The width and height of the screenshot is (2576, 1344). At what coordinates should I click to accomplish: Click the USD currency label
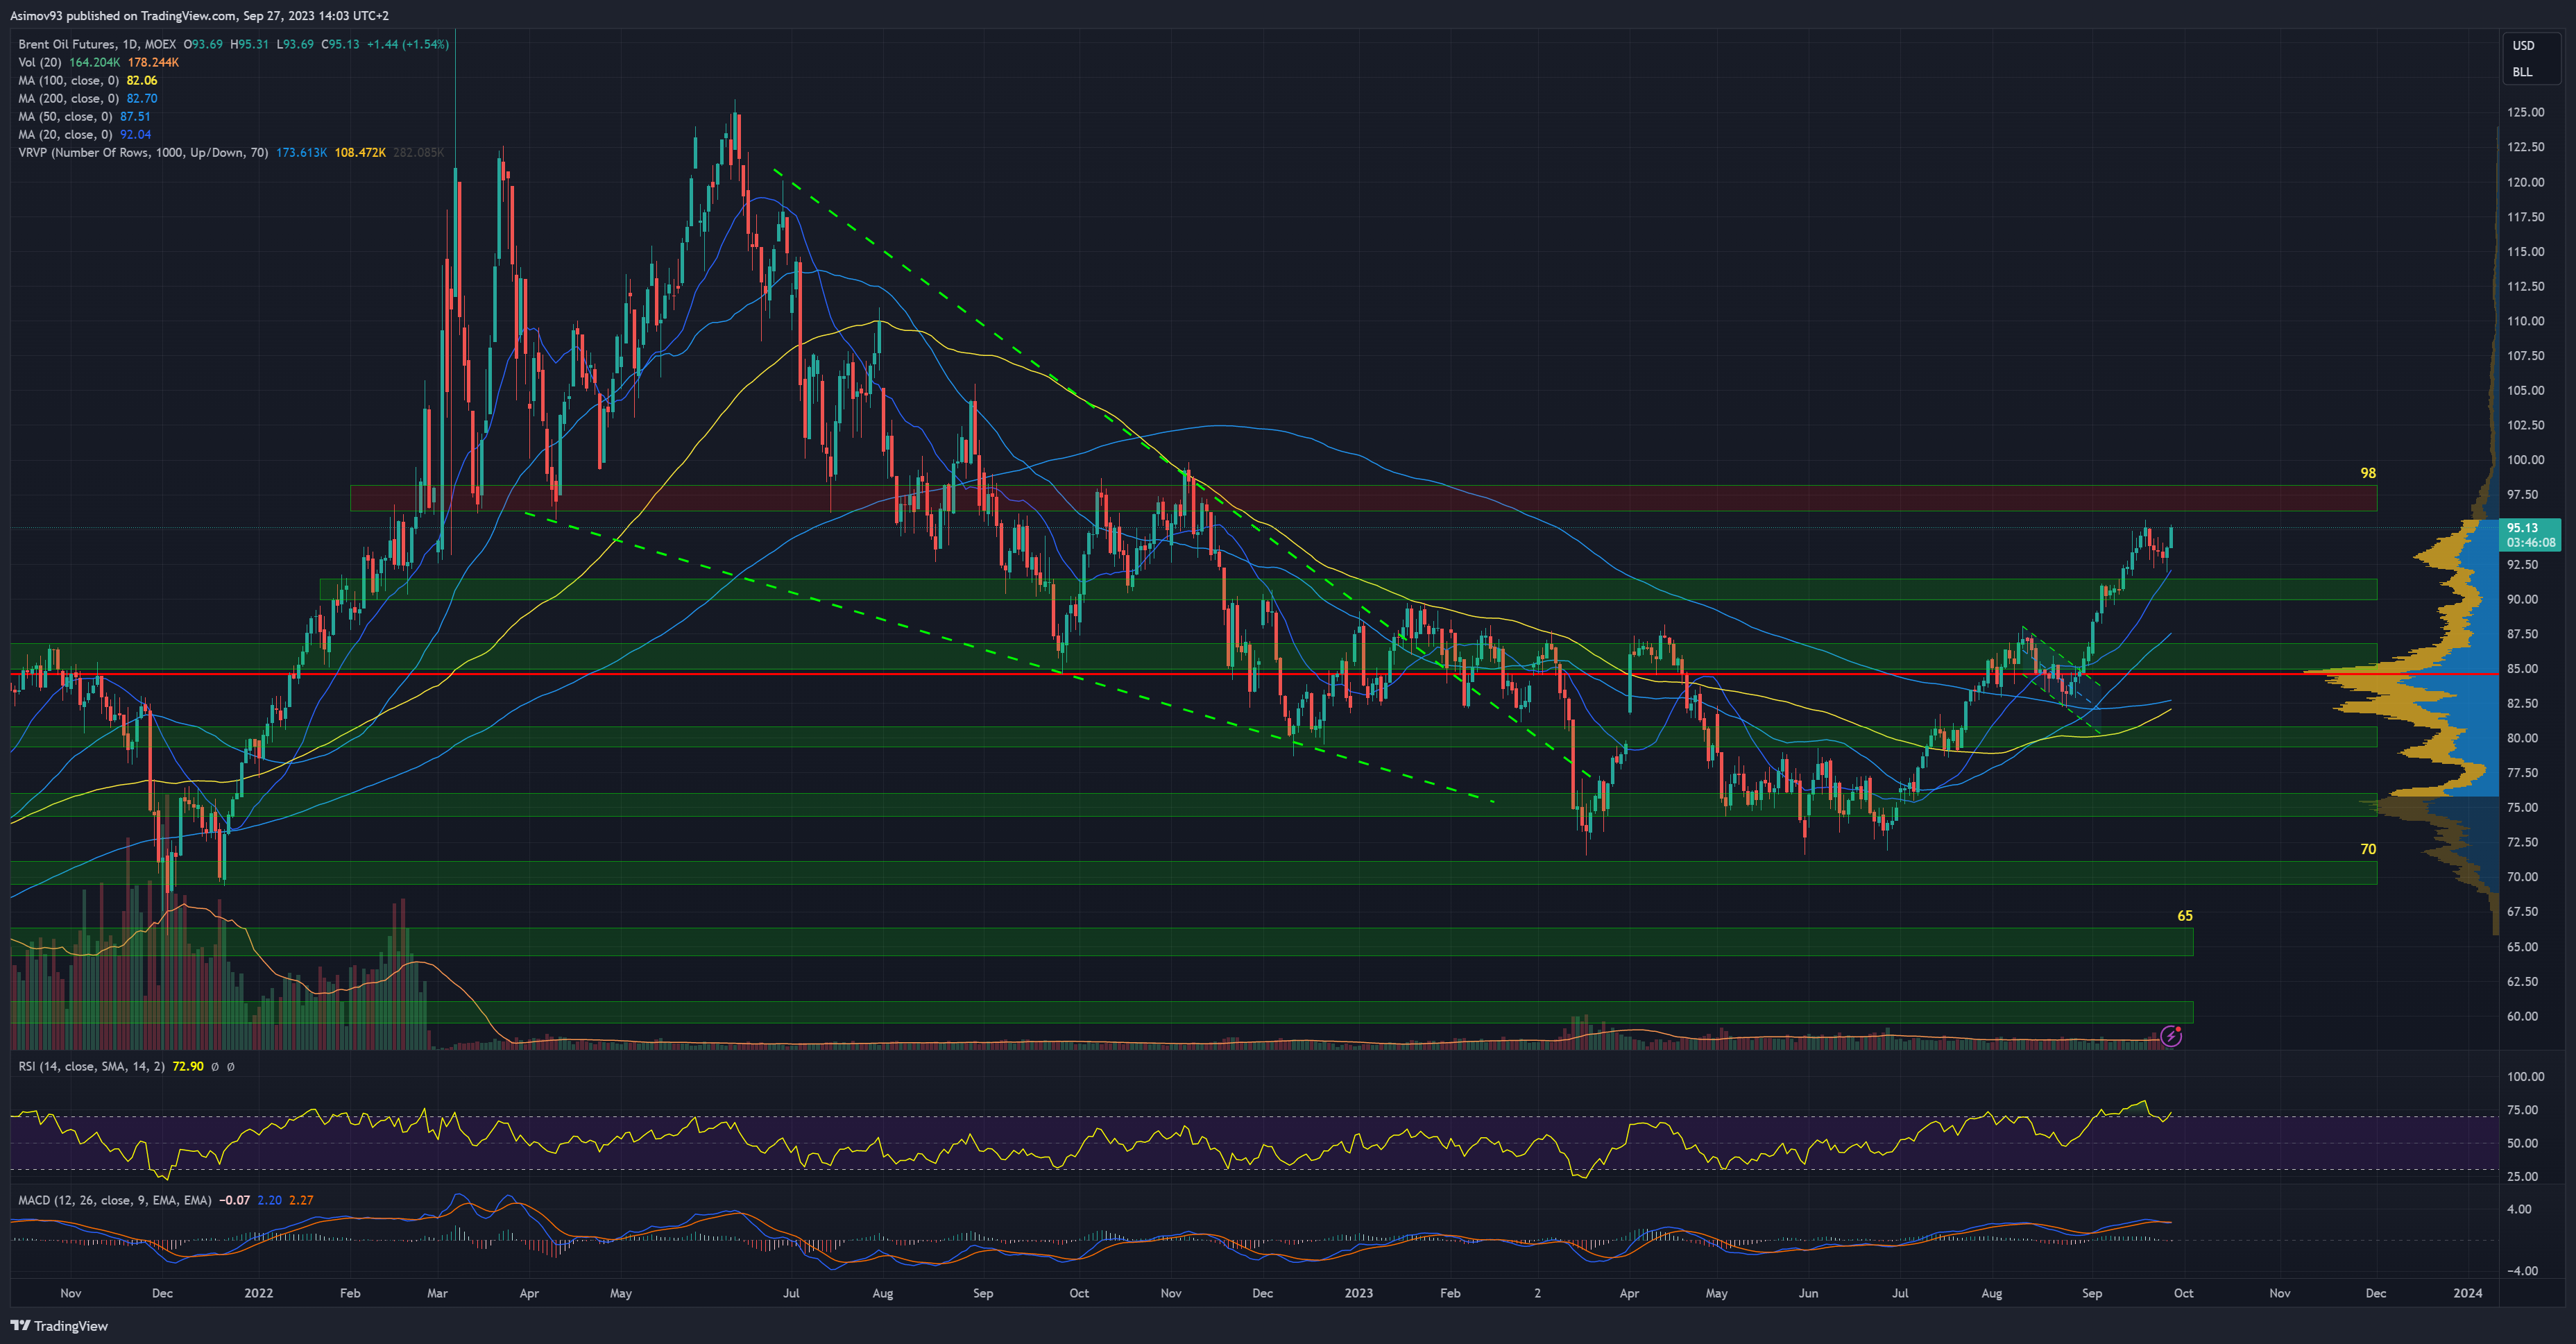coord(2523,45)
